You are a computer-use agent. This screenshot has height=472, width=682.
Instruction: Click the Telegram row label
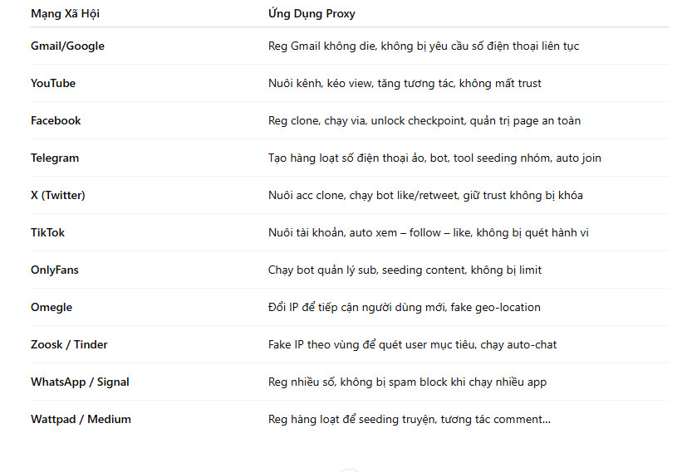(x=55, y=158)
